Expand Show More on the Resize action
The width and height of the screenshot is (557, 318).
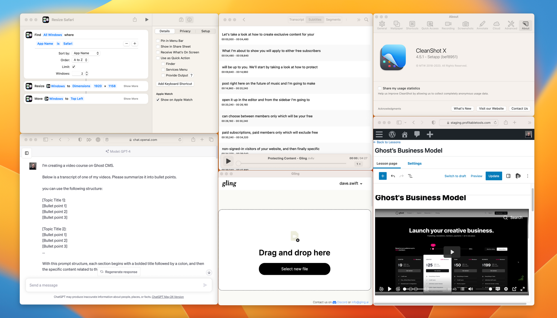click(x=131, y=86)
